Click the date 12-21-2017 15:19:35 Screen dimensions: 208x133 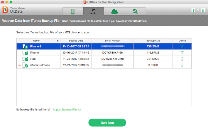(x=76, y=65)
